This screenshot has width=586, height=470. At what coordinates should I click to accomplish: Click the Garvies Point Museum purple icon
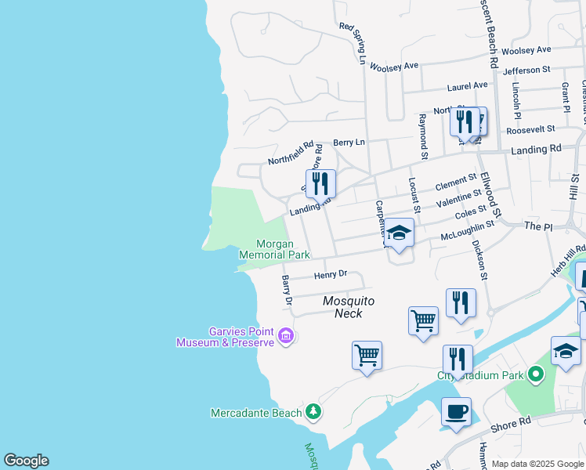(286, 337)
